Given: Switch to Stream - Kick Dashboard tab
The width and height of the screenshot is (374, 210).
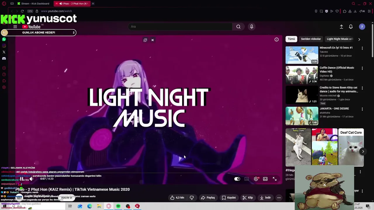Looking at the screenshot, I should (34, 3).
